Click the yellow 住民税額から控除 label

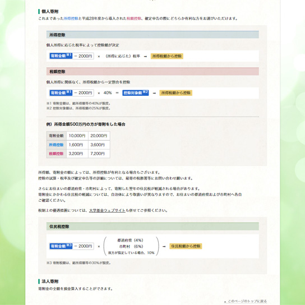186,246
